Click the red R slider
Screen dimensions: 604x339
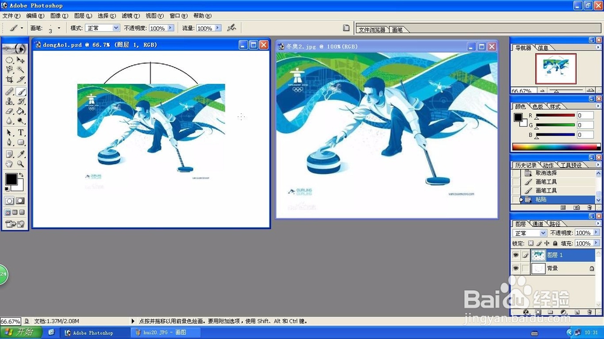click(x=555, y=115)
